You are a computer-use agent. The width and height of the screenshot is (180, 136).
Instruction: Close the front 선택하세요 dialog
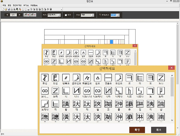pyautogui.click(x=172, y=68)
